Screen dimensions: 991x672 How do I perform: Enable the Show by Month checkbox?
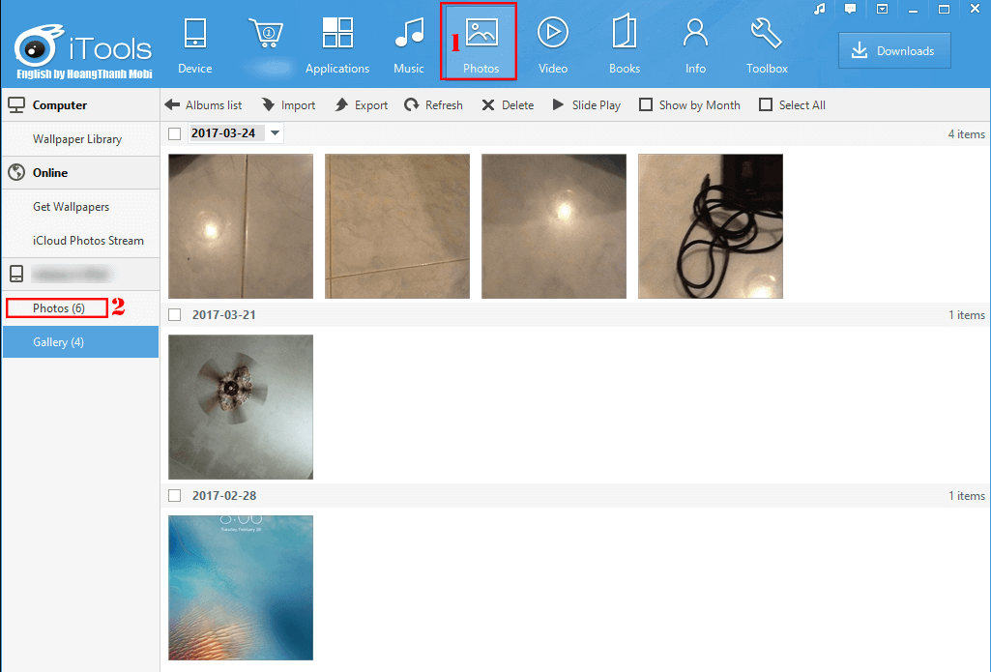(x=646, y=105)
